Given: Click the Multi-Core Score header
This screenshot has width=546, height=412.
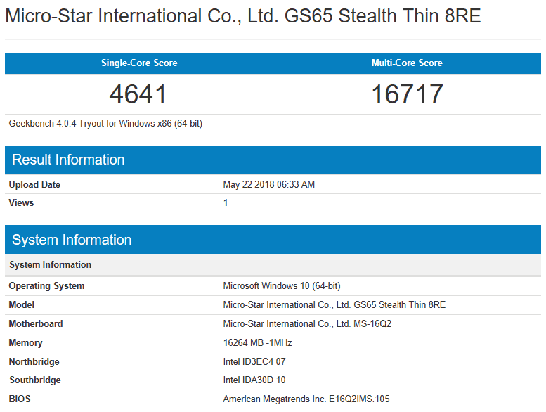Looking at the screenshot, I should tap(407, 63).
